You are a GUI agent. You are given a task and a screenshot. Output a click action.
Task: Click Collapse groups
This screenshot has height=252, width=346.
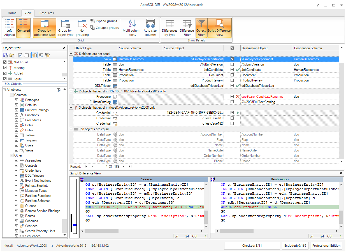coord(105,28)
